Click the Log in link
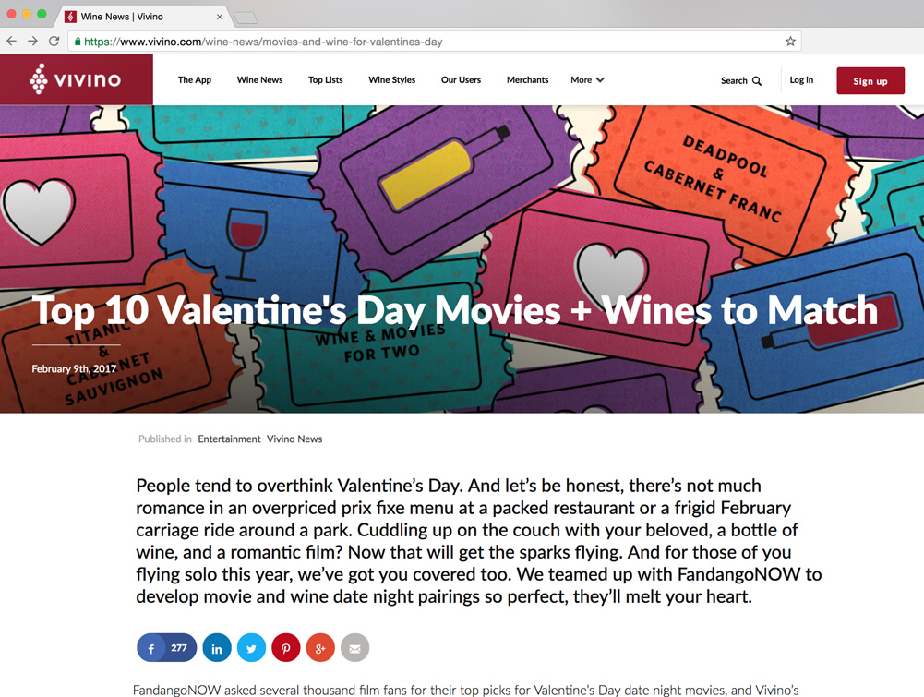924x697 pixels. (801, 79)
